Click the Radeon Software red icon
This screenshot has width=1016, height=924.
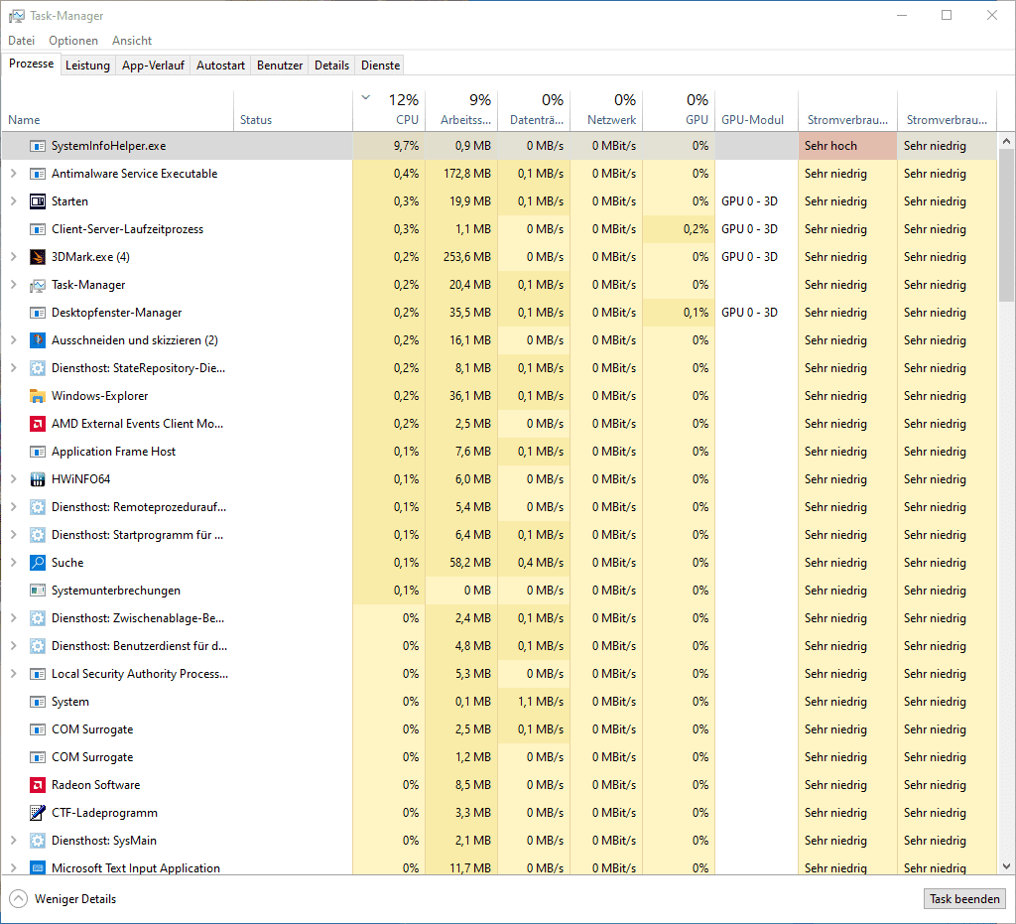point(38,785)
